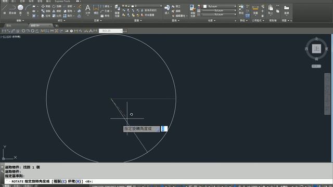The height and width of the screenshot is (187, 333).
Task: Click the Insert block icon
Action: coord(167,9)
